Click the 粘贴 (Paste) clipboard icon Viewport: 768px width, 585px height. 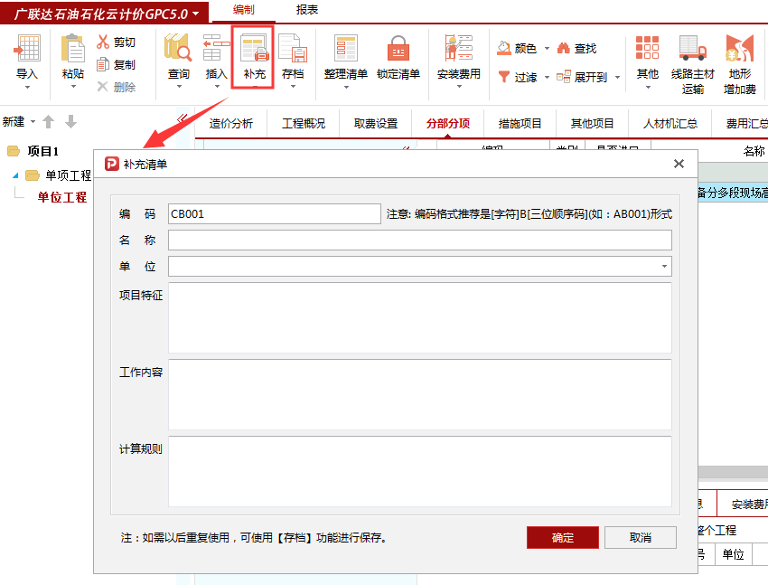click(73, 50)
